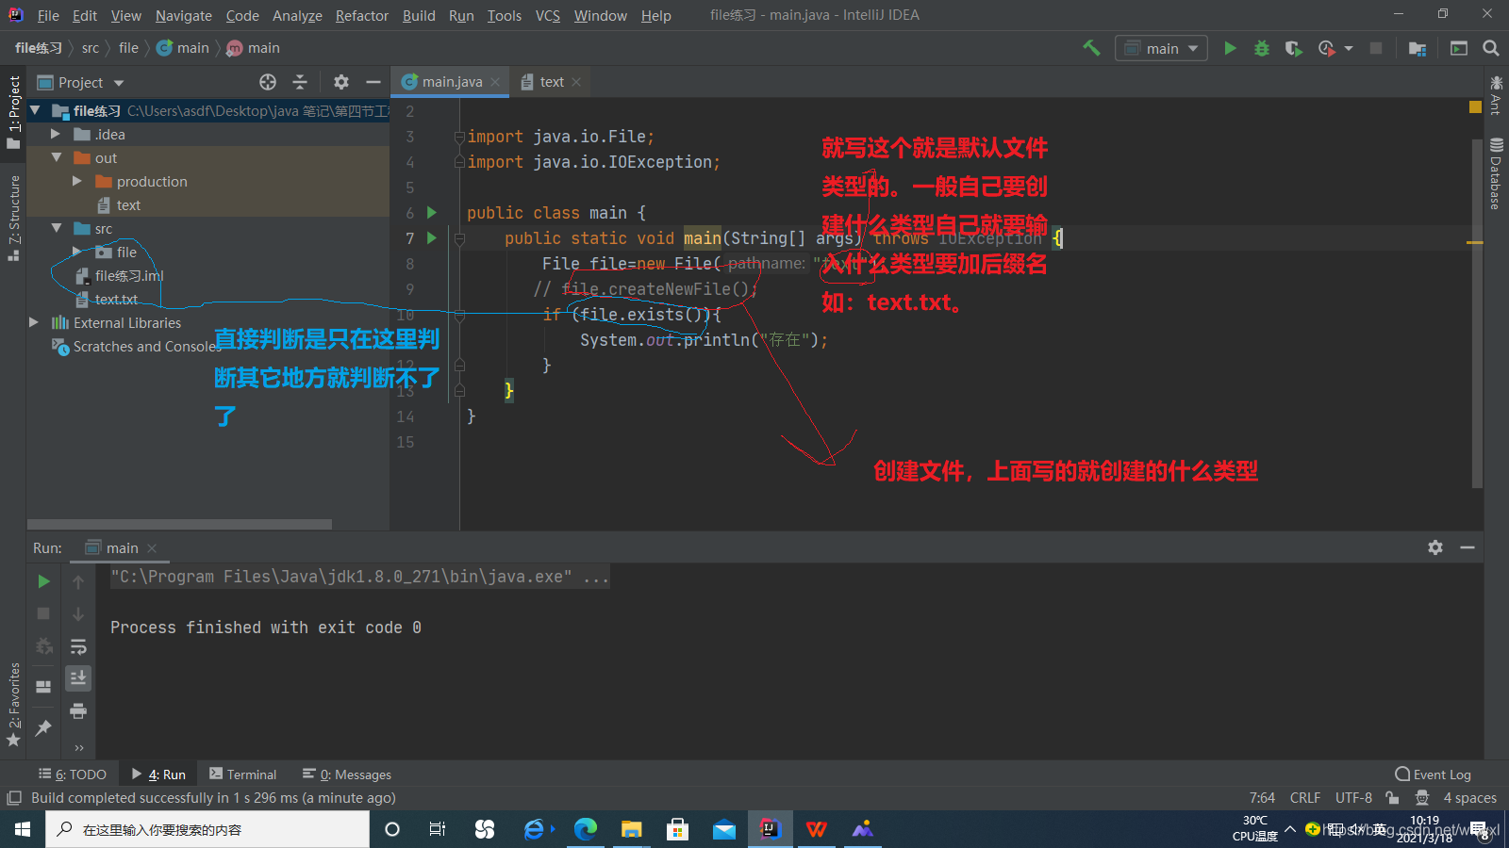Open the TODO tool window
The width and height of the screenshot is (1509, 848).
(x=73, y=775)
